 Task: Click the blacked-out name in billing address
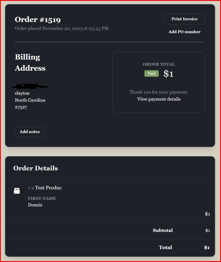tap(30, 86)
